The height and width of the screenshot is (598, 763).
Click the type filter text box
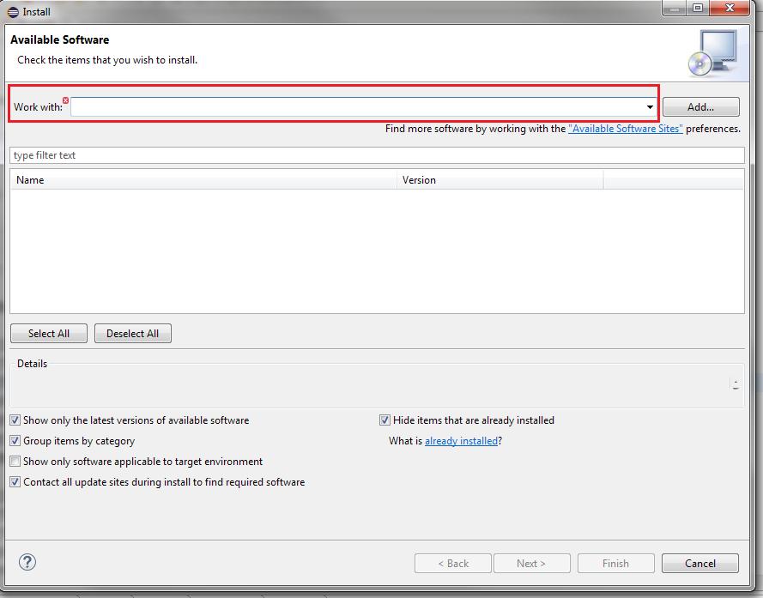[x=376, y=155]
